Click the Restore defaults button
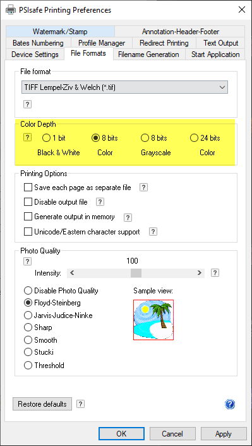The width and height of the screenshot is (252, 446). pos(42,404)
